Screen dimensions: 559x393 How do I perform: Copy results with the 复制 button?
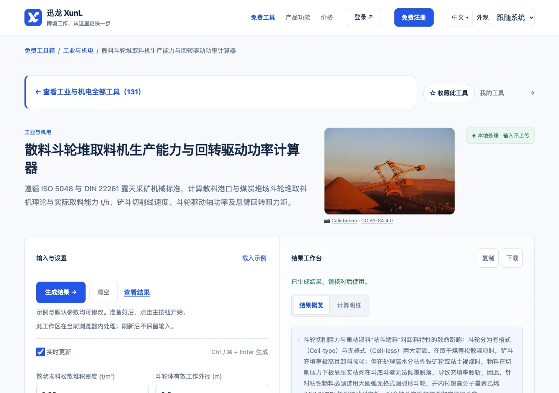pos(488,258)
